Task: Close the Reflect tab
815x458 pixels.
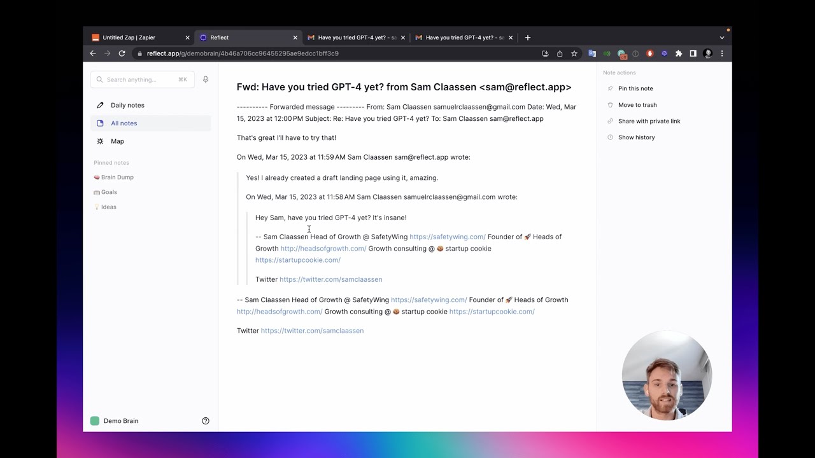Action: pyautogui.click(x=295, y=38)
